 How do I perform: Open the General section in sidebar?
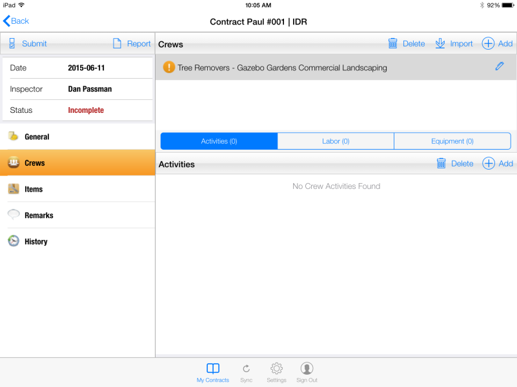pyautogui.click(x=37, y=137)
